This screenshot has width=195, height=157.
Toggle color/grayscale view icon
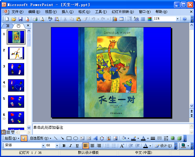[150, 19]
